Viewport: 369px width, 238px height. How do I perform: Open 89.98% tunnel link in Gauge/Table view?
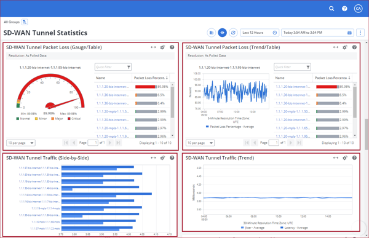[x=113, y=87]
